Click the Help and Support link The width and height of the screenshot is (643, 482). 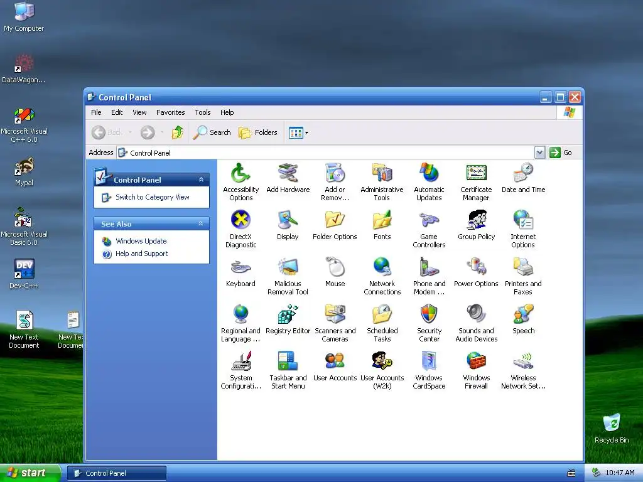point(141,254)
